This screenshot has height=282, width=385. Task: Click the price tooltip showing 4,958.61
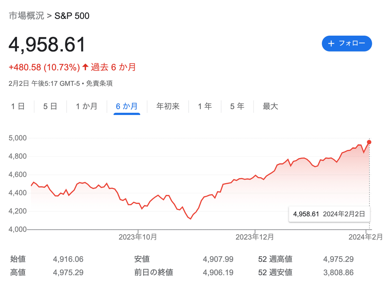329,214
